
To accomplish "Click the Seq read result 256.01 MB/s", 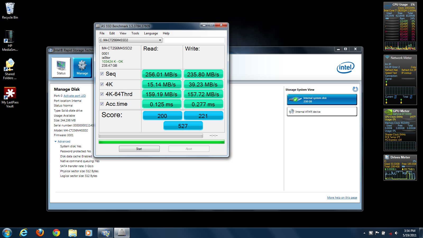I will pyautogui.click(x=162, y=74).
